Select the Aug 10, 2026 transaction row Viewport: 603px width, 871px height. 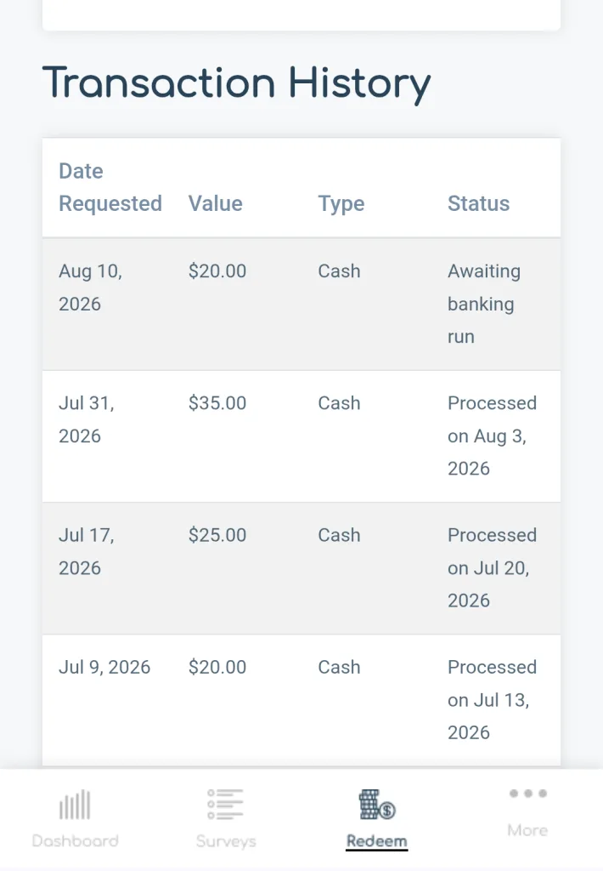click(x=301, y=305)
